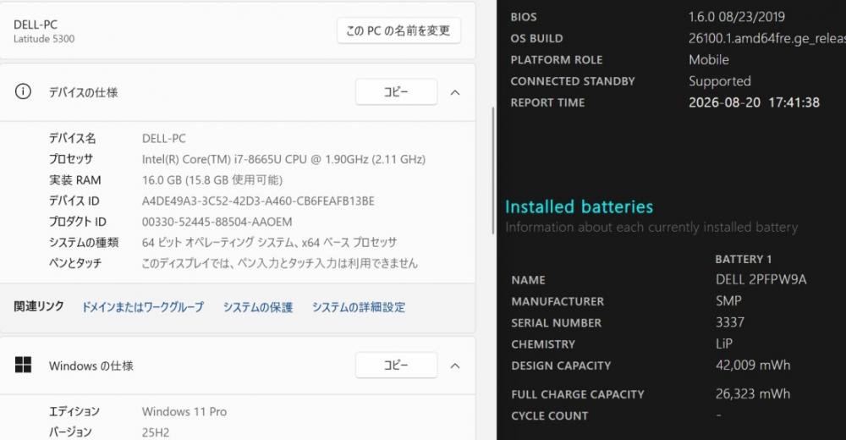Select the version value 25H2

pos(156,432)
